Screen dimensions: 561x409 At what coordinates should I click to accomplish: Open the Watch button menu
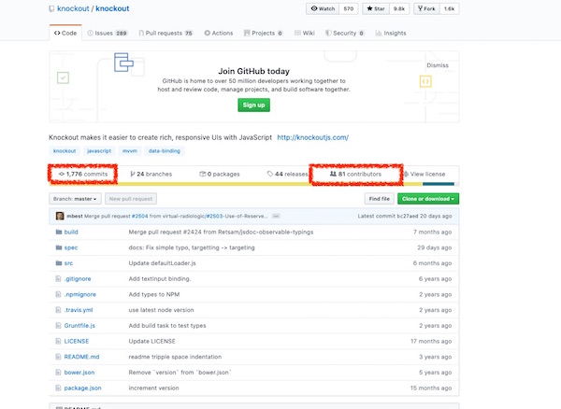(x=321, y=8)
